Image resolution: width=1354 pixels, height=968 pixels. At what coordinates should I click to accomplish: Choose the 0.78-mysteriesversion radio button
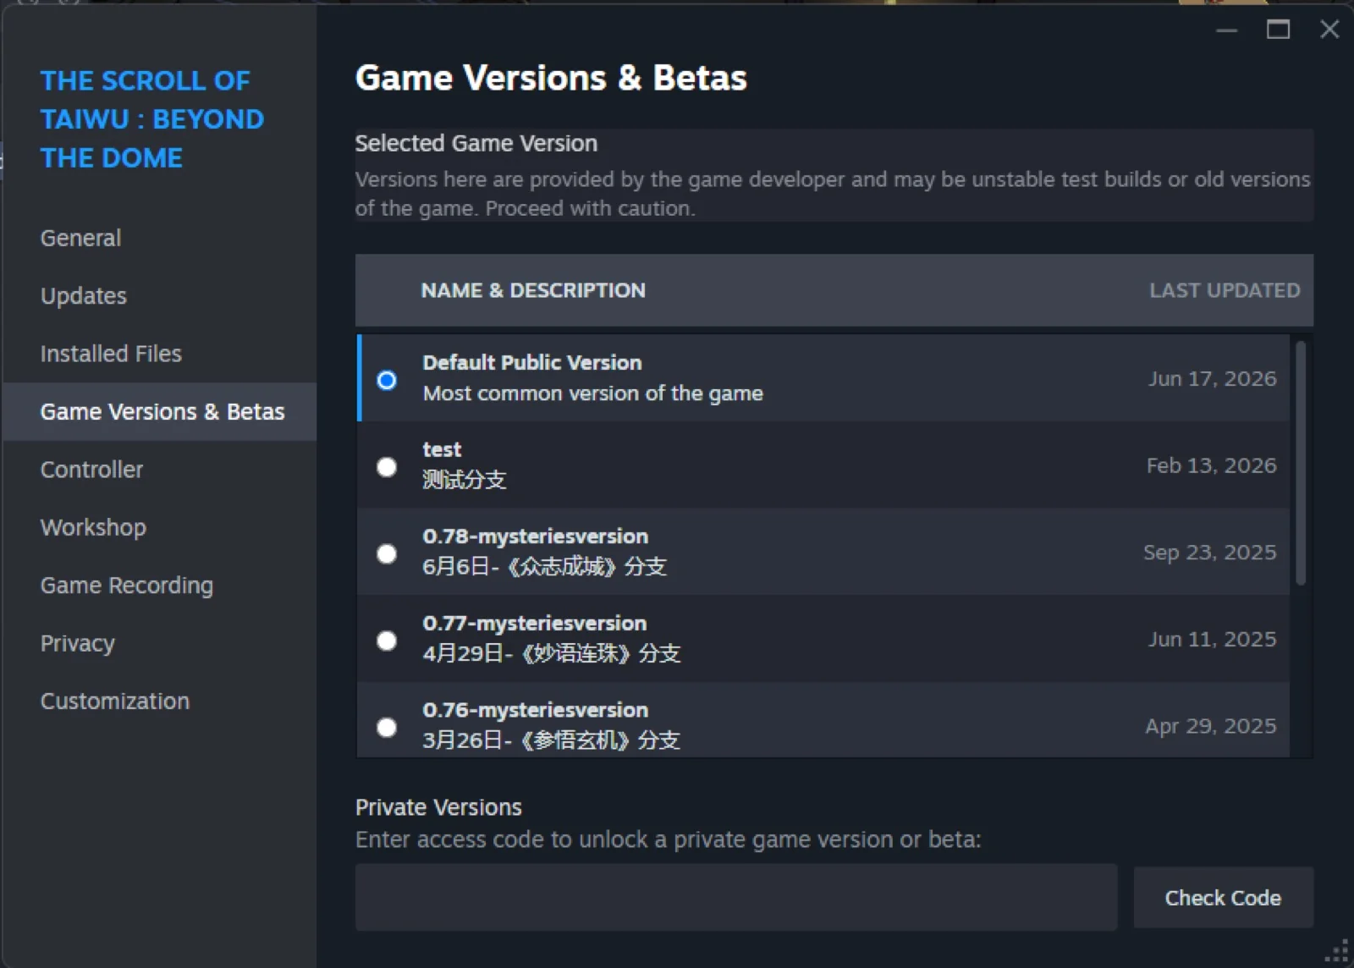[x=387, y=553]
